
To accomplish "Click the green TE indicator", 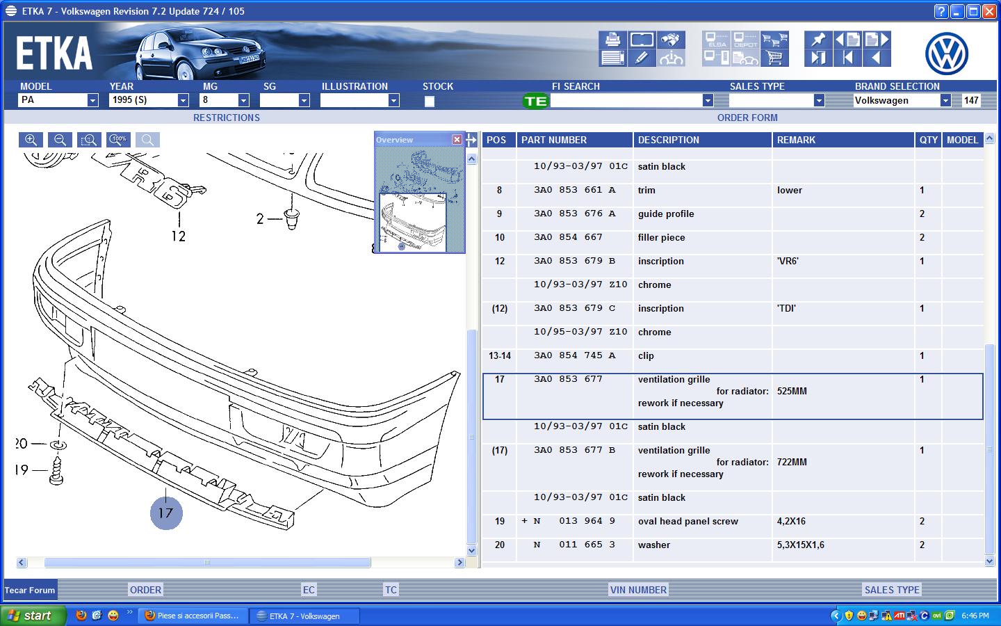I will click(535, 101).
